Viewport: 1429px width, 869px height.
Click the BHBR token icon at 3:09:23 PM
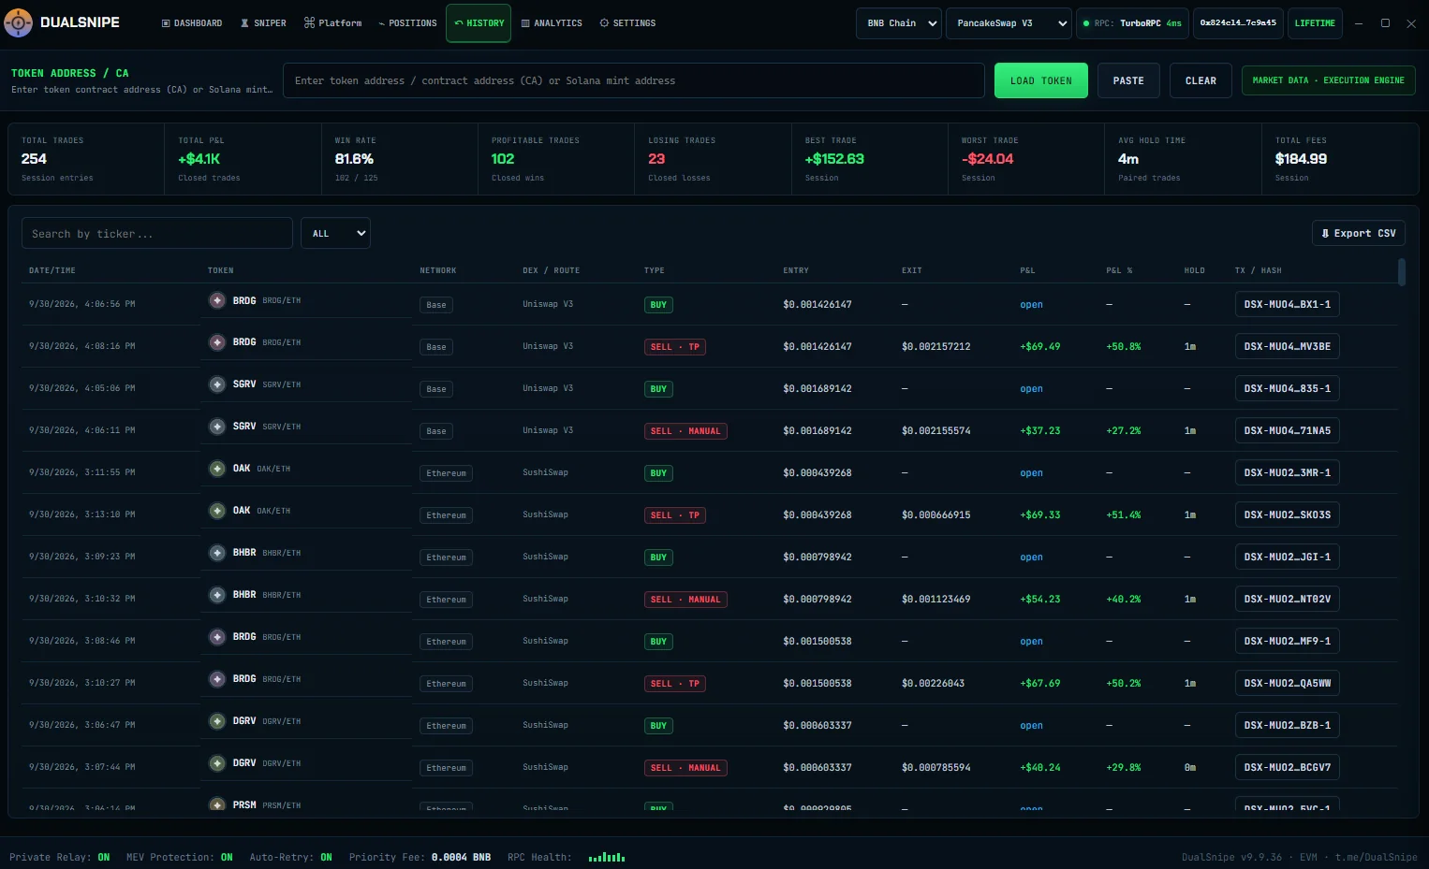coord(217,553)
